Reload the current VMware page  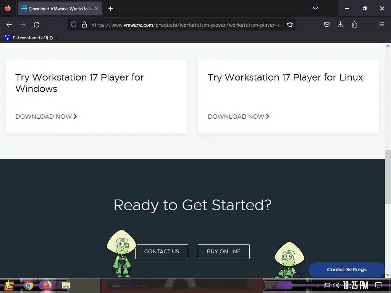click(37, 25)
